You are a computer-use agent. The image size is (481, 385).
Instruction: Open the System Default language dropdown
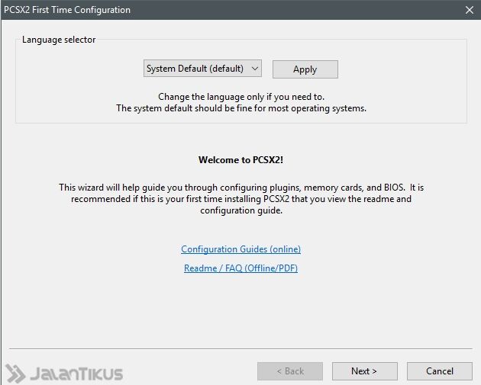pos(202,69)
